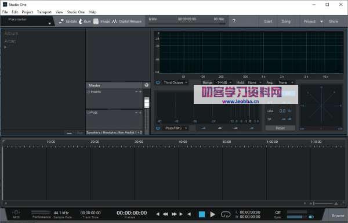Click the Frames main time display
The image size is (348, 223).
click(x=132, y=213)
